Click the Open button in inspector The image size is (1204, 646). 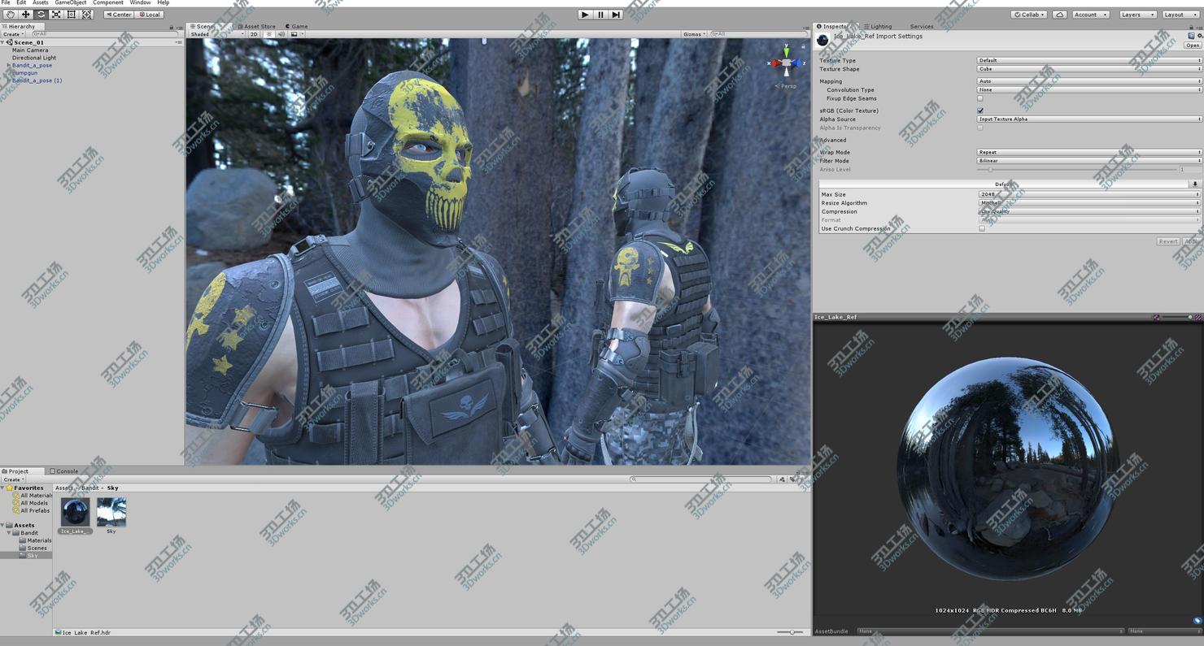[1193, 46]
